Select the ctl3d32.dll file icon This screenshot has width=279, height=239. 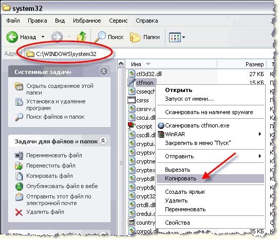pos(132,73)
